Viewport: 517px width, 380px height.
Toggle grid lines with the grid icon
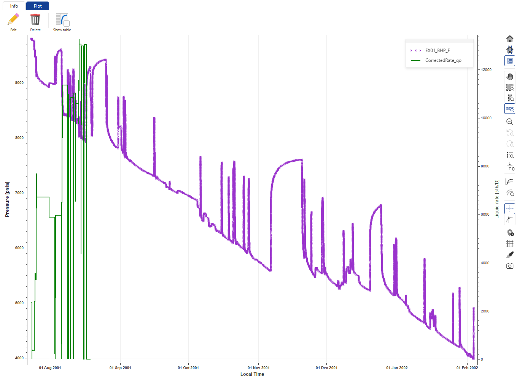510,244
